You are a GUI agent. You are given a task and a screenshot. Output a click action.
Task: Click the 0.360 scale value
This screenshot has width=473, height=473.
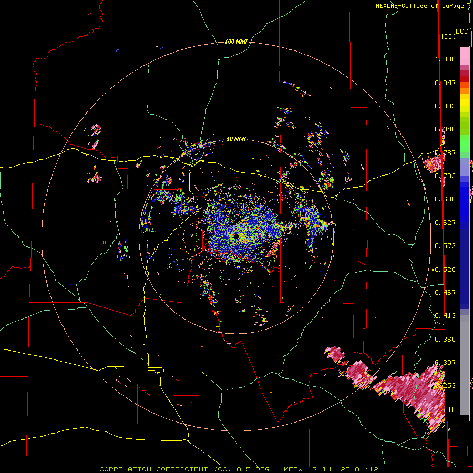(445, 340)
